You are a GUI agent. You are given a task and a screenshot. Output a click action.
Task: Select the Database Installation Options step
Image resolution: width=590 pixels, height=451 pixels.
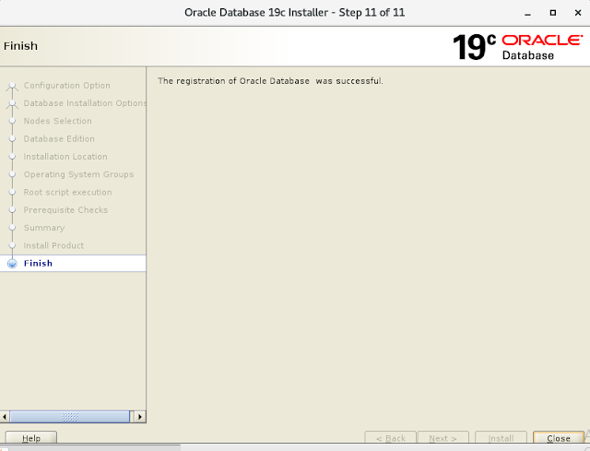tap(85, 103)
